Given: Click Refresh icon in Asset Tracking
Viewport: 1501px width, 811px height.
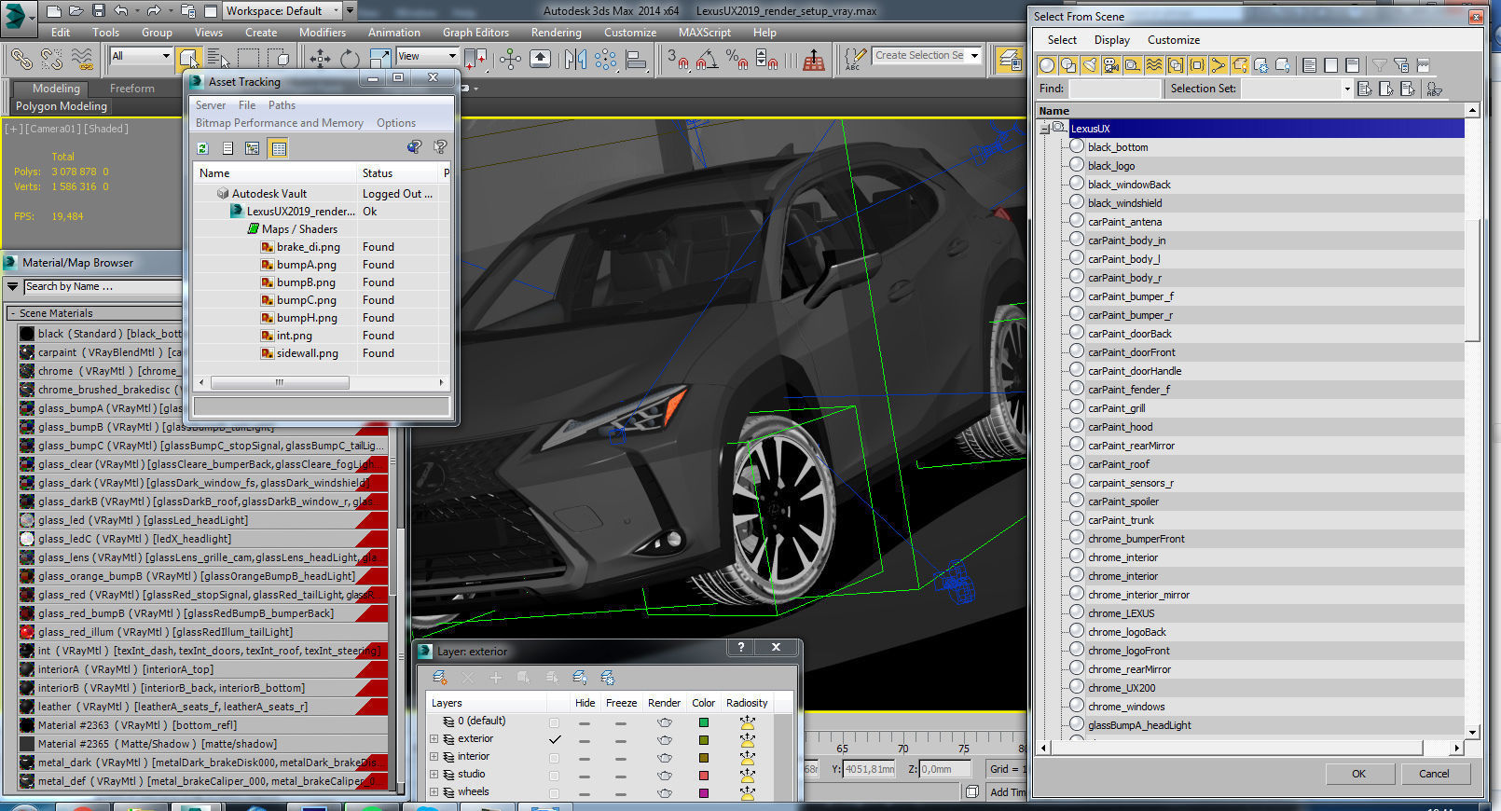Looking at the screenshot, I should 202,148.
